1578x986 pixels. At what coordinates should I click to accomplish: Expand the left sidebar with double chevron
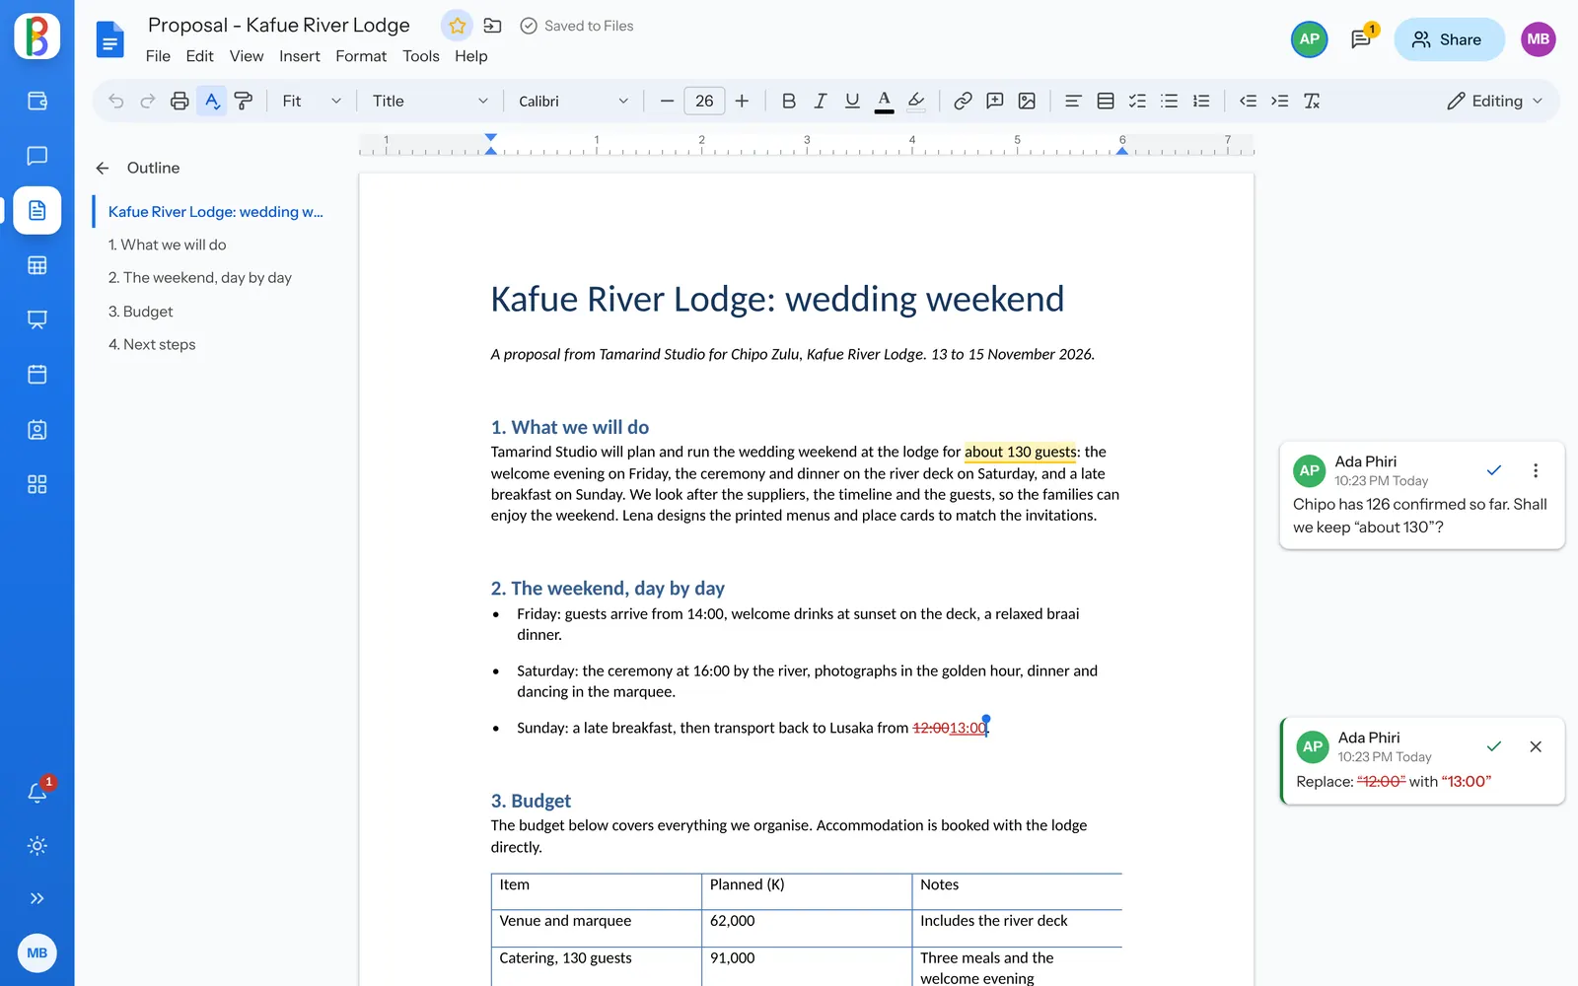[x=37, y=898]
